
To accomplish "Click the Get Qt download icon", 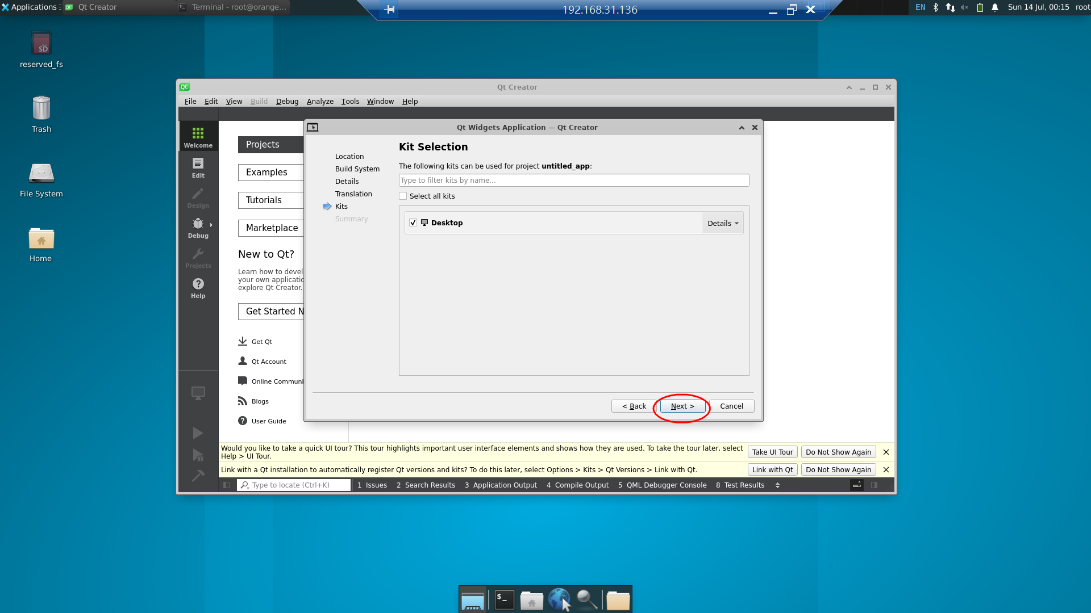I will [x=243, y=341].
